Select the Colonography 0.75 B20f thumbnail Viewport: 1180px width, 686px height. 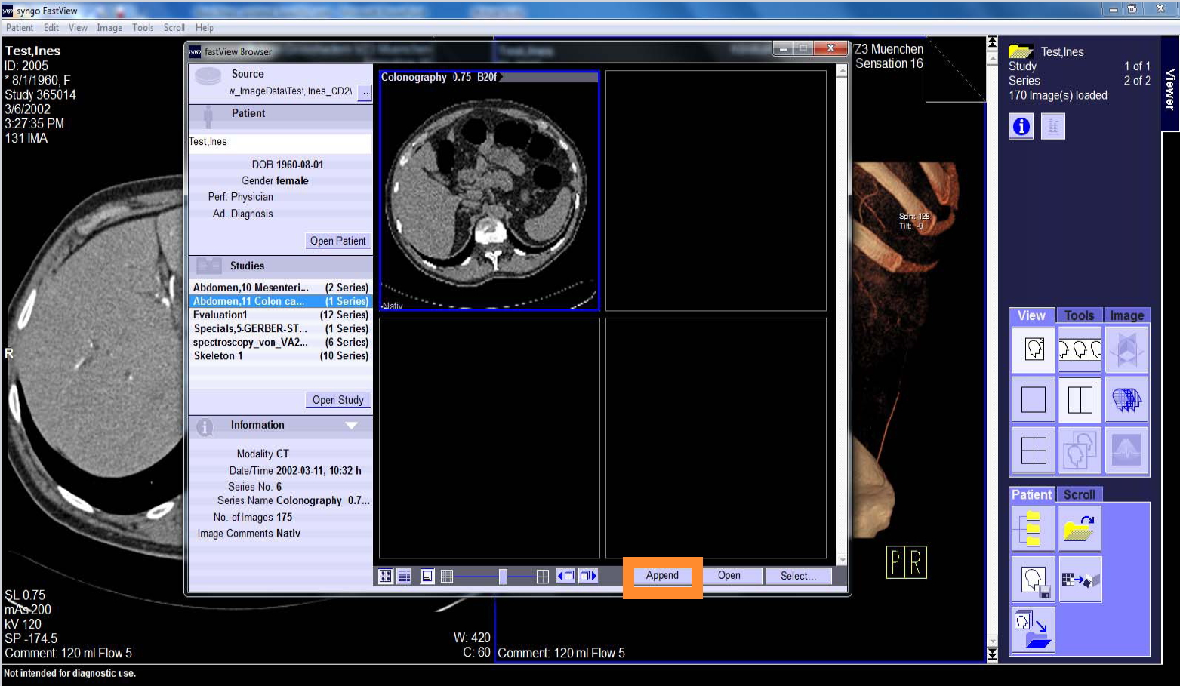click(488, 190)
